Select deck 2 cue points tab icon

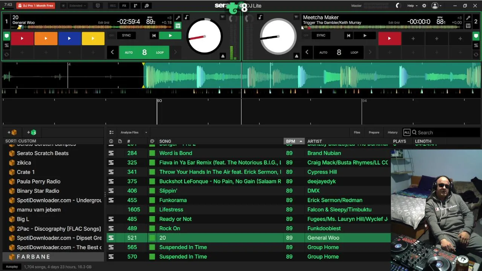tap(476, 36)
